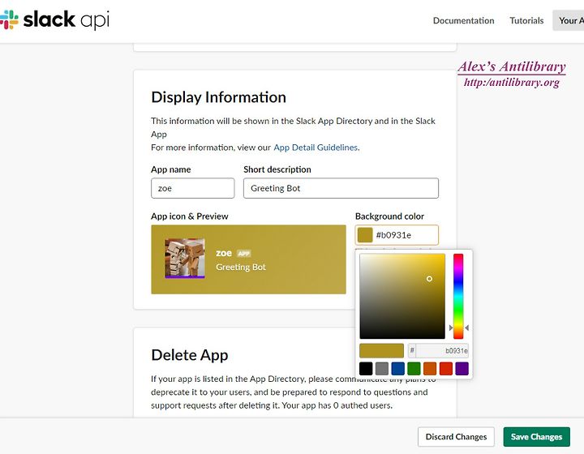Edit the App name field containing zoe
The image size is (584, 454).
[x=192, y=188]
